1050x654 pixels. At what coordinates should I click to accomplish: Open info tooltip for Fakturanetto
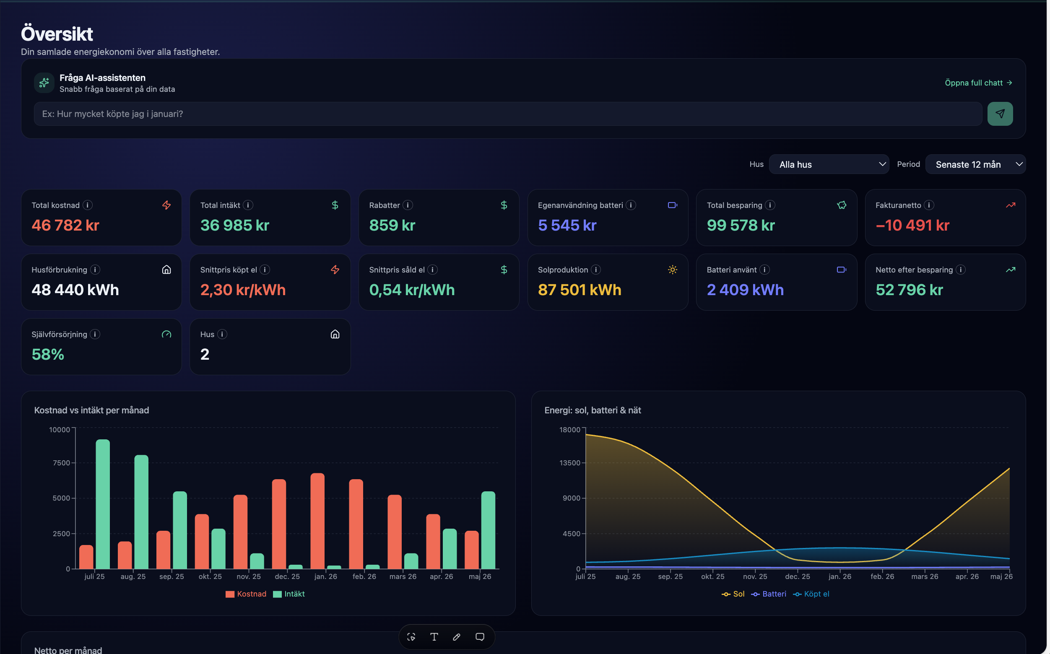click(x=929, y=205)
